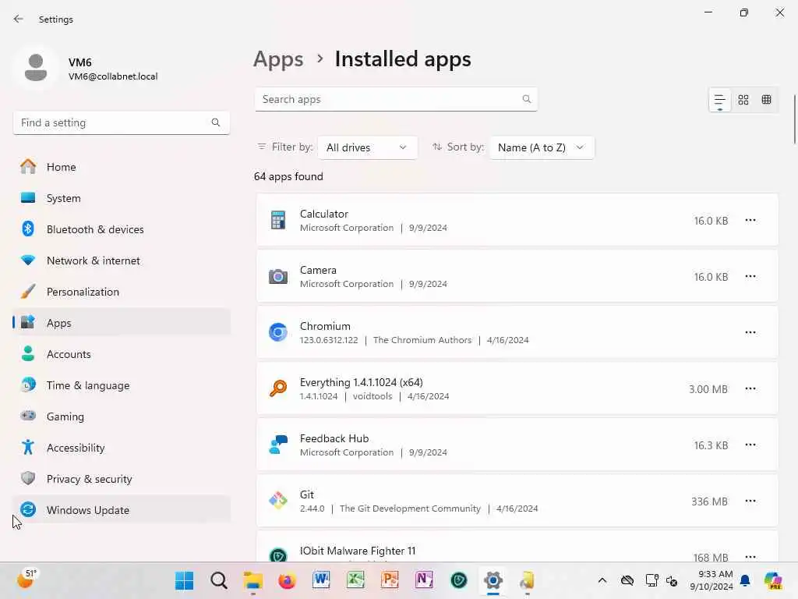Open the Windows Start menu
The image size is (798, 599).
point(184,580)
